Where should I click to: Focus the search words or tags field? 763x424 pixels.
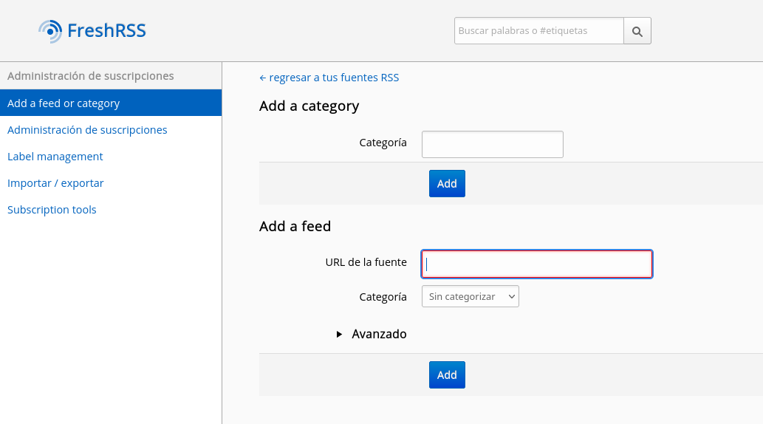tap(538, 31)
